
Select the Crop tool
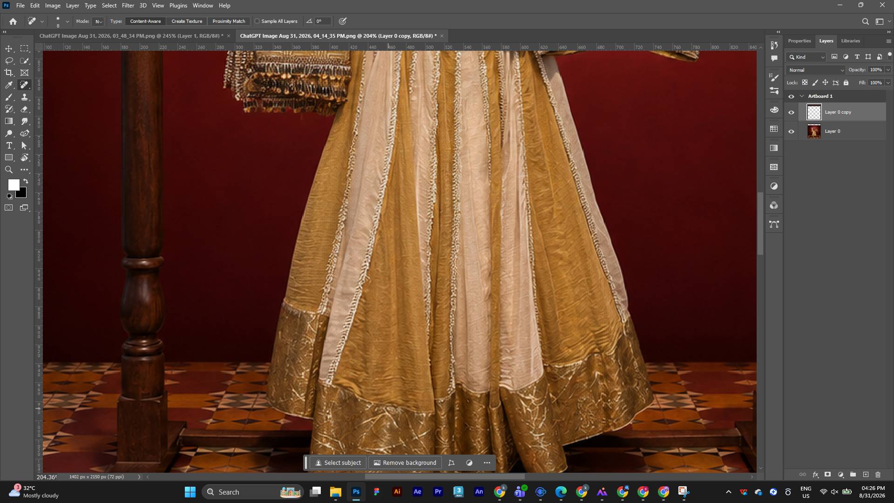[9, 73]
